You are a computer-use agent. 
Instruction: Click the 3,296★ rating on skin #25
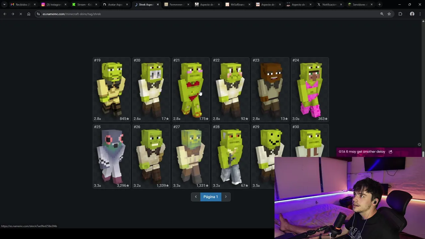point(123,186)
